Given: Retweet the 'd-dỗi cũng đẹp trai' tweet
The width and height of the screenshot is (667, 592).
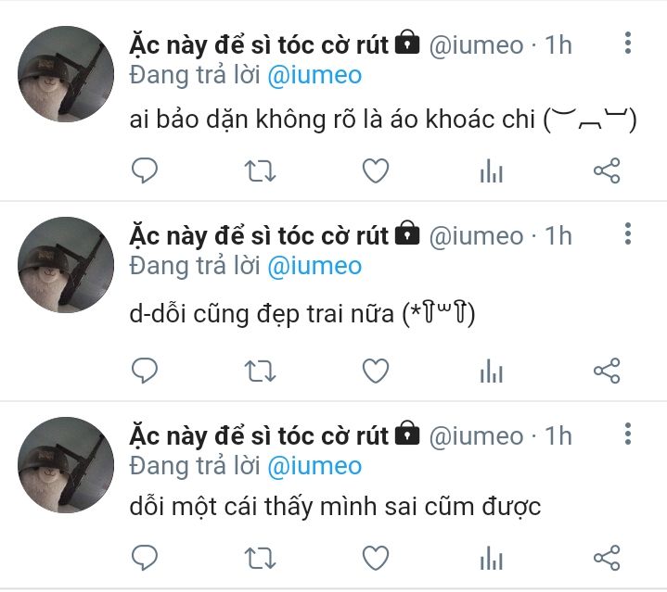Looking at the screenshot, I should click(x=260, y=372).
